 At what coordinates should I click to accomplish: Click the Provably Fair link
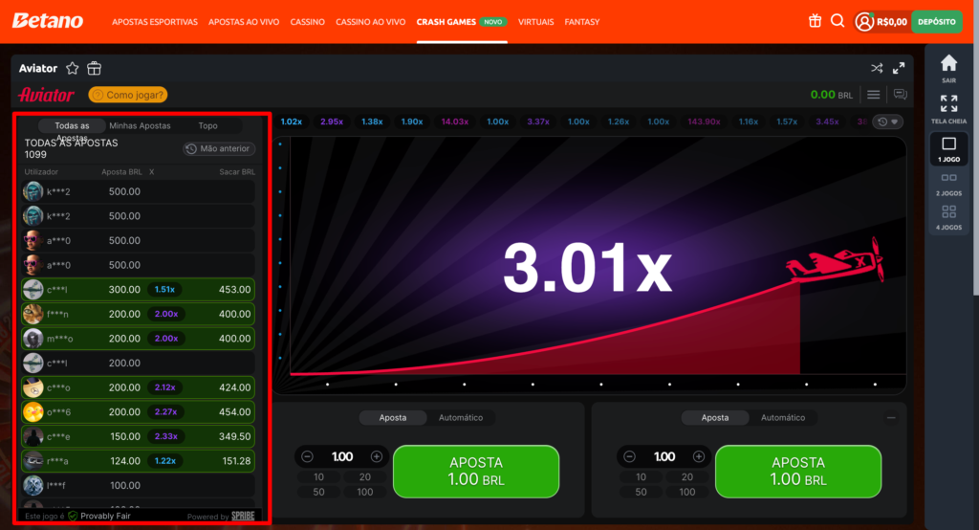[105, 517]
